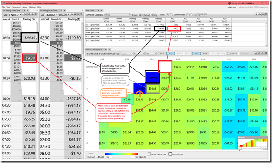Click the Duplicate button in Swim Lanes
This screenshot has width=272, height=163.
coord(147,15)
